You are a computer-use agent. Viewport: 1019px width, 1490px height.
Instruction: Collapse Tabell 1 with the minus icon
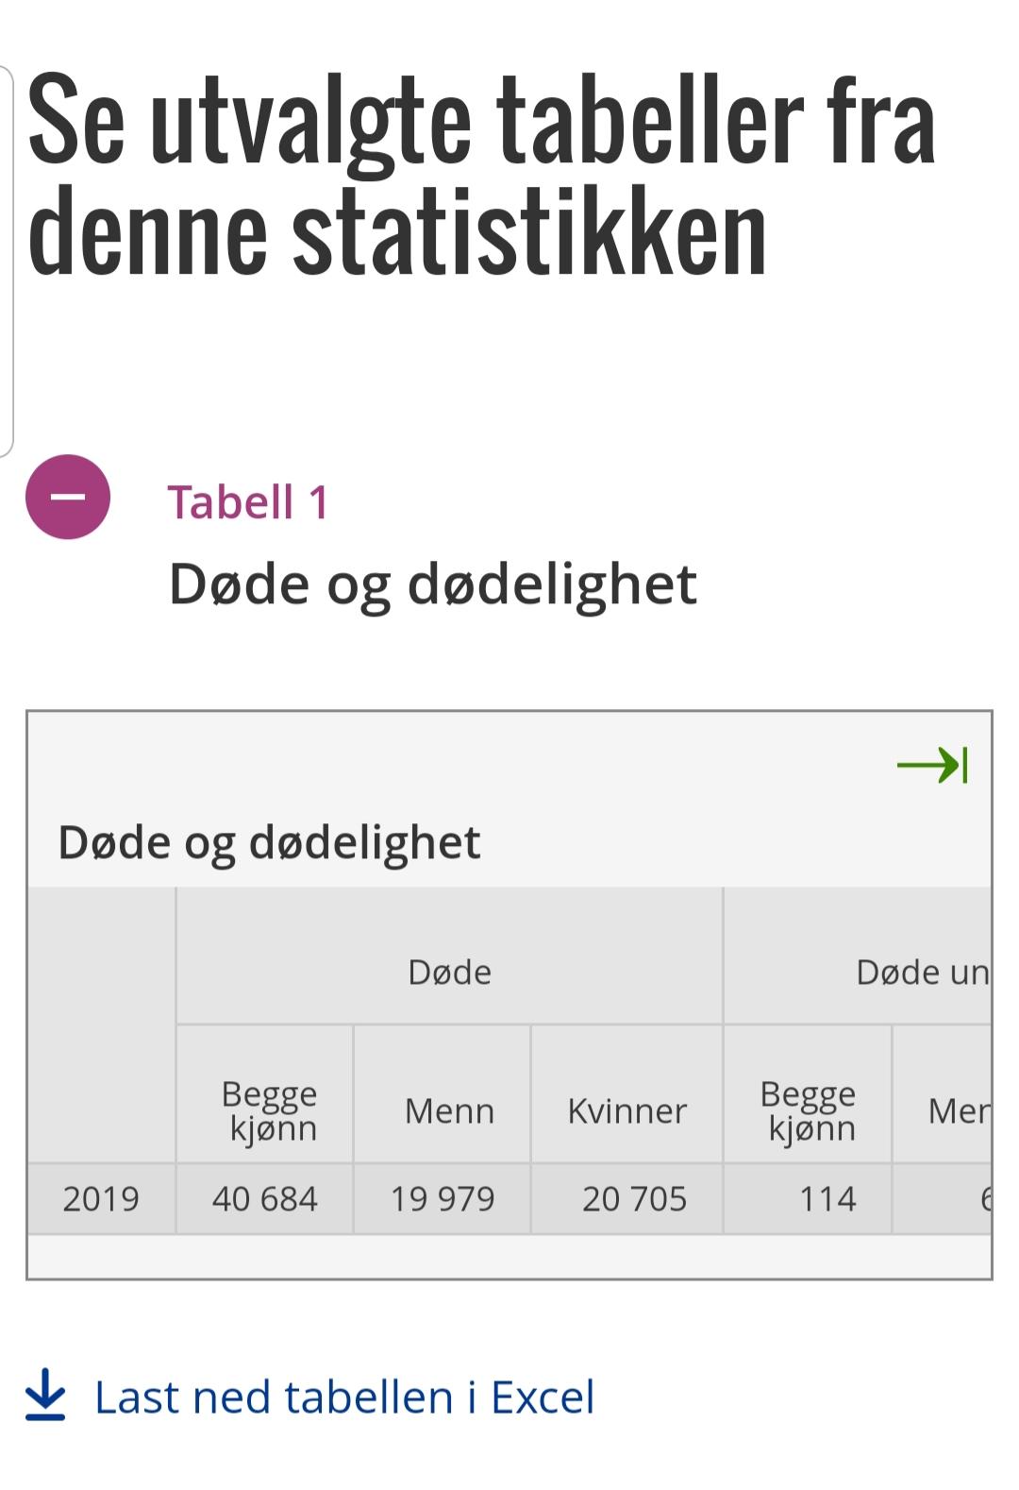click(x=68, y=497)
